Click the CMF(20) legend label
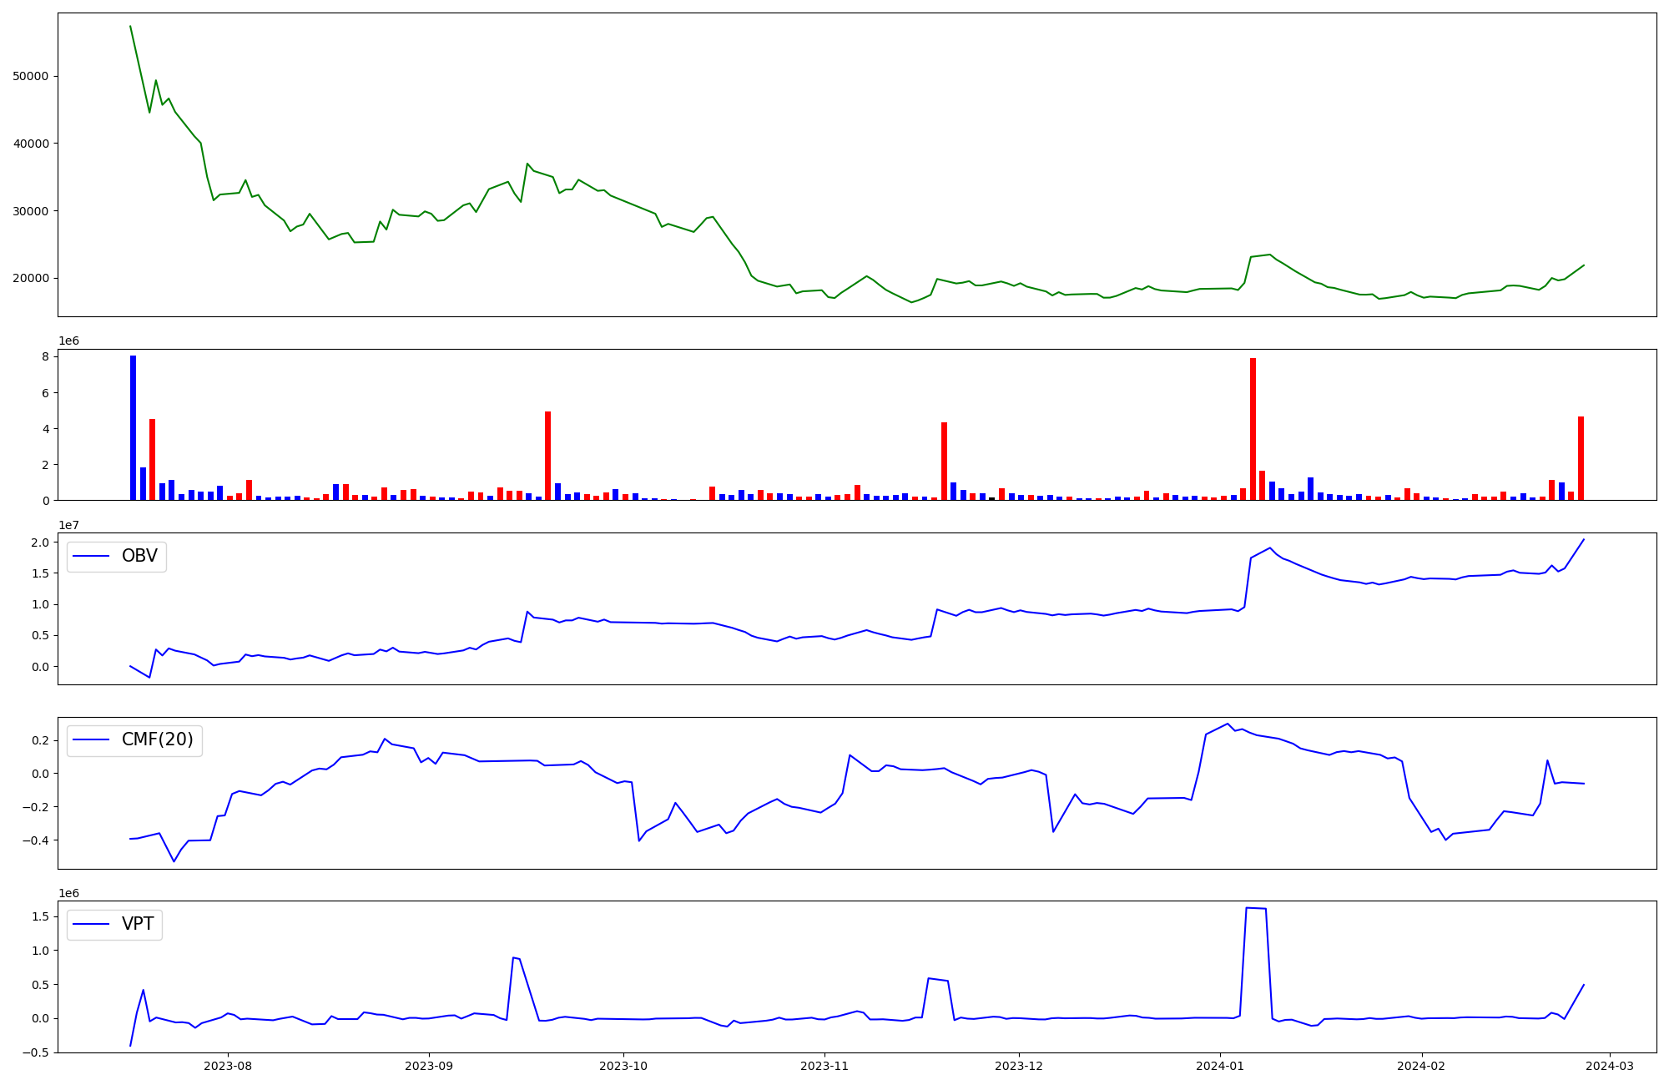This screenshot has height=1085, width=1669. 157,739
